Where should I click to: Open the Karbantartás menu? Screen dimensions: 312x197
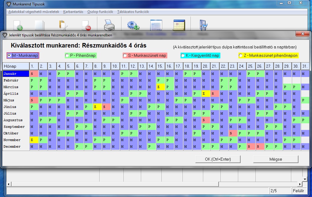(x=73, y=12)
